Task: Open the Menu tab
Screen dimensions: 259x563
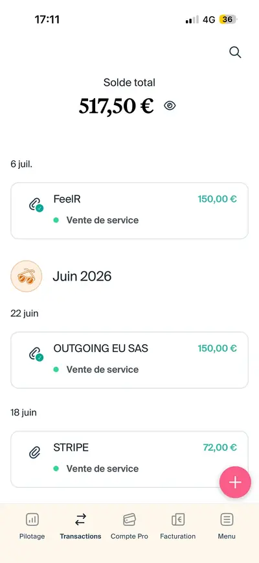Action: click(x=227, y=526)
